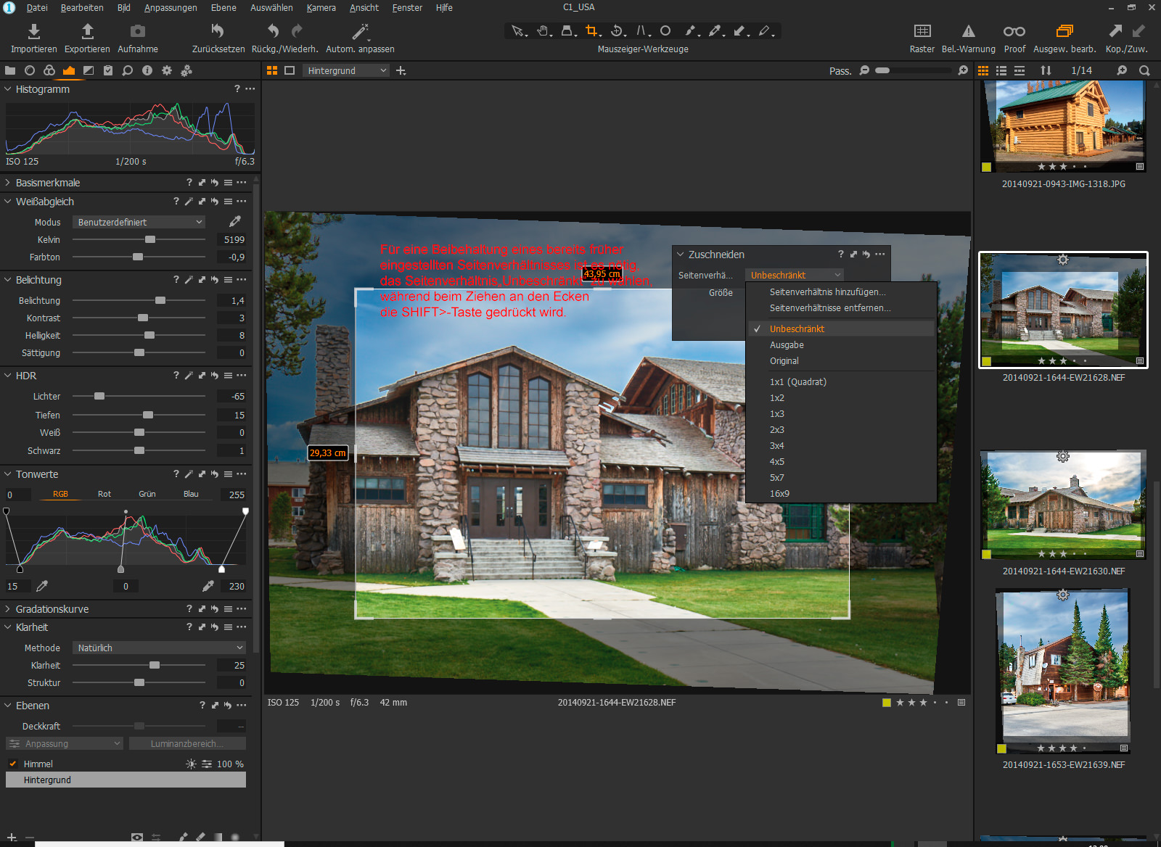
Task: Choose the 1x1 (Quadrat) ratio entry
Action: [x=841, y=381]
